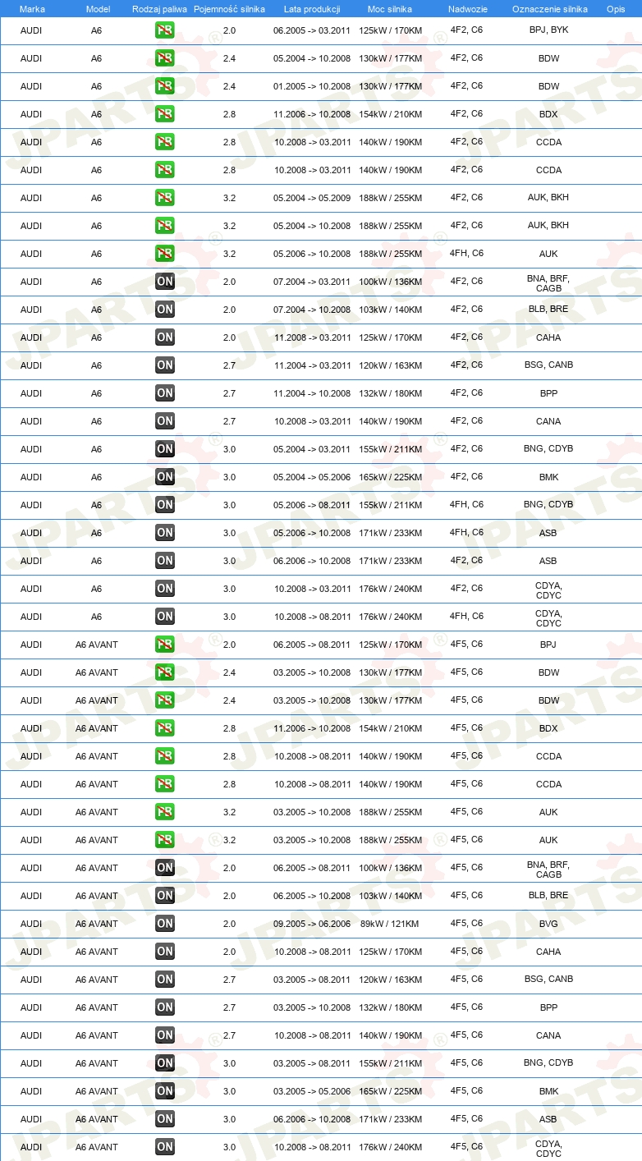Click the Nadwozie column header

coord(467,9)
